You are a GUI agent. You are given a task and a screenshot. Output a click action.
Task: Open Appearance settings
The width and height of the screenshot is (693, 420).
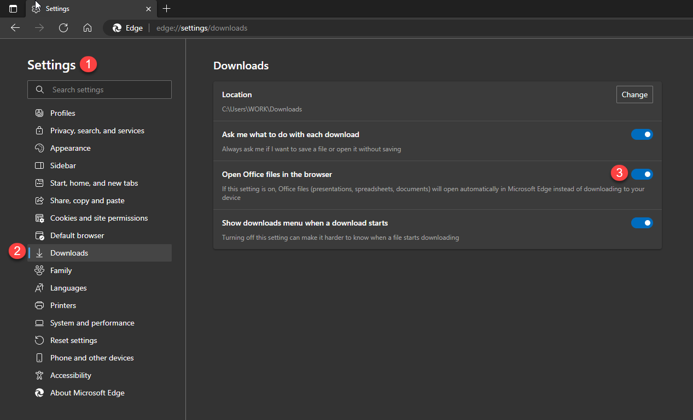(100, 148)
